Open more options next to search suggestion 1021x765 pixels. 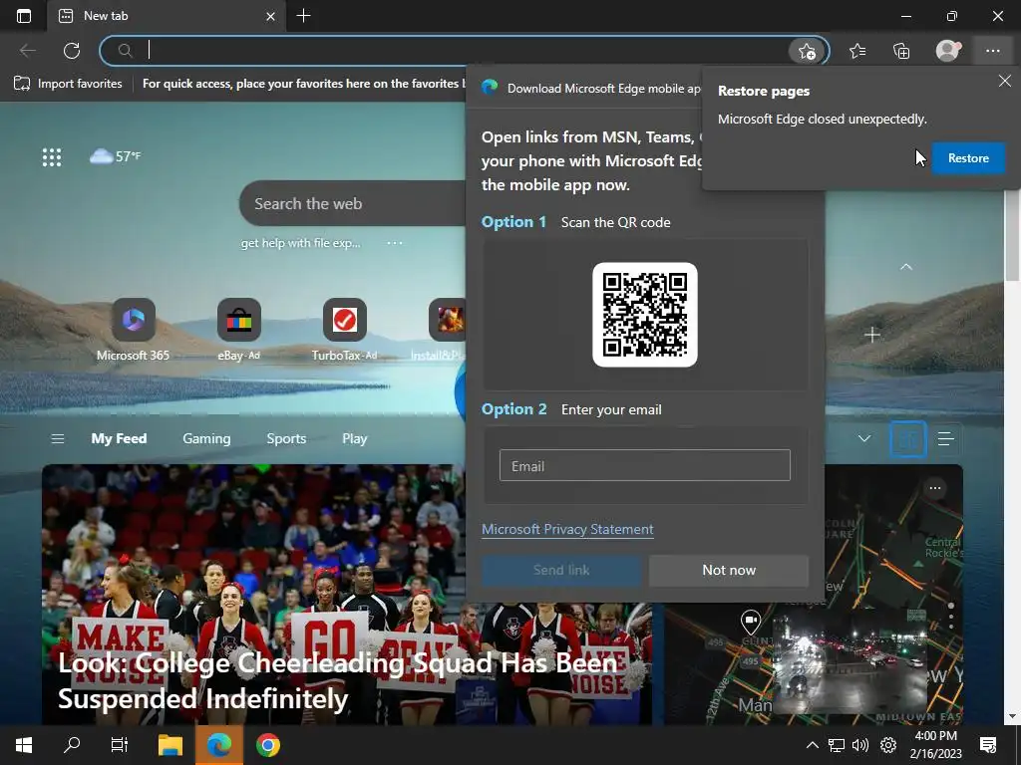point(395,243)
